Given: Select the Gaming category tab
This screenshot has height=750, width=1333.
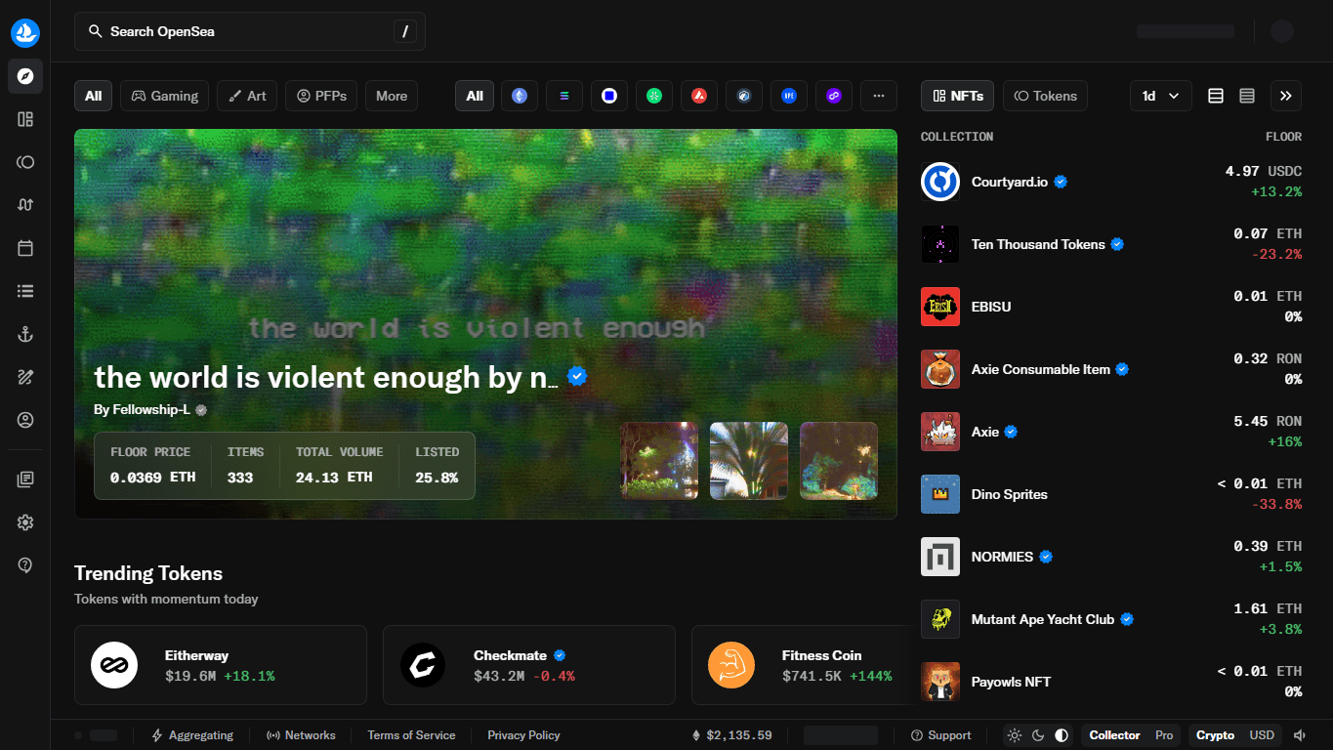Looking at the screenshot, I should tap(165, 96).
